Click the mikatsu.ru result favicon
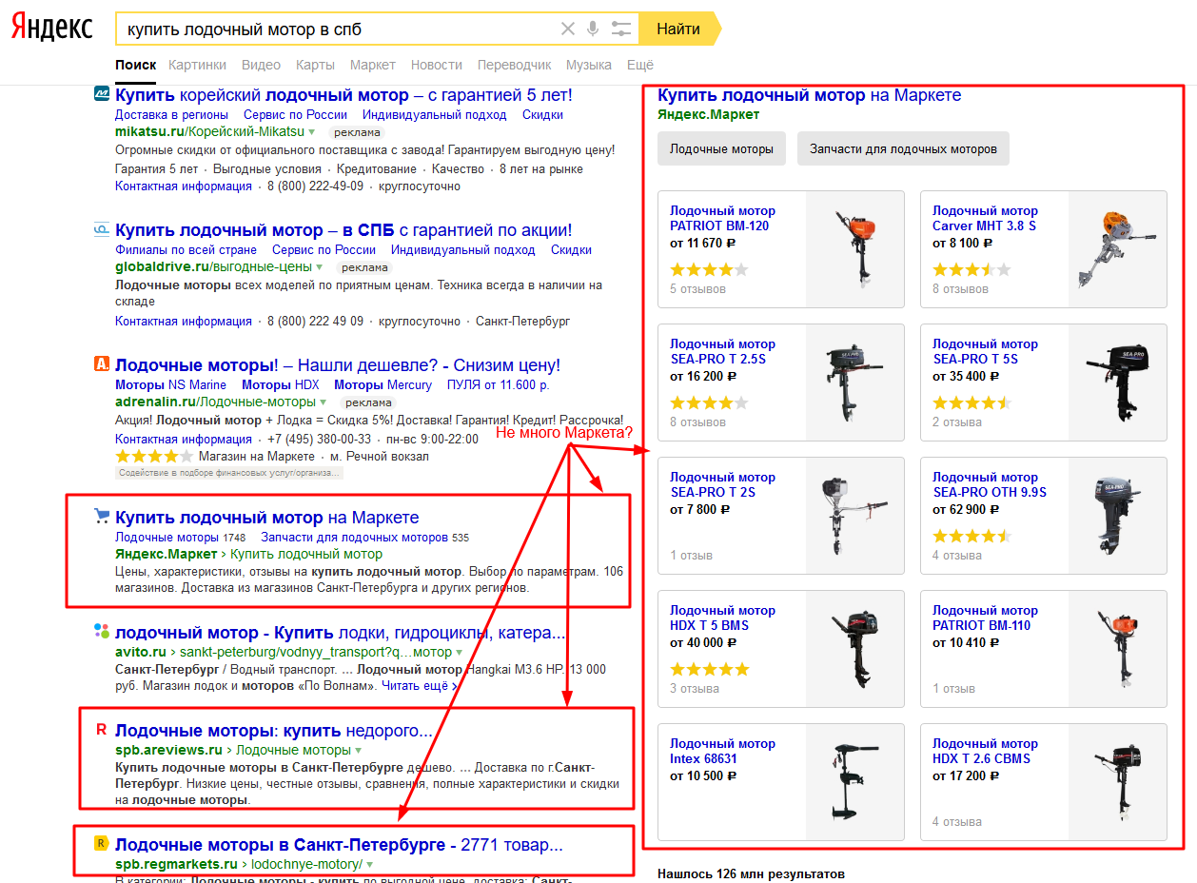 (x=102, y=95)
